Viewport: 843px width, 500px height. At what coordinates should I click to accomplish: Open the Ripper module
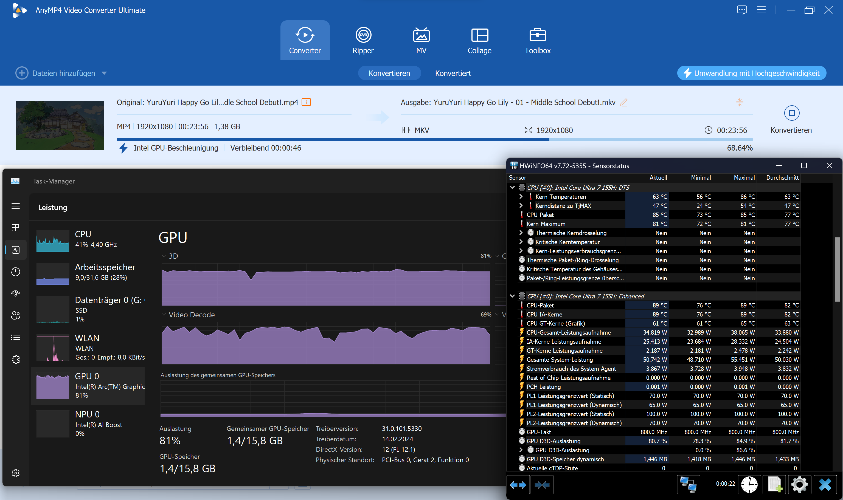click(x=363, y=40)
